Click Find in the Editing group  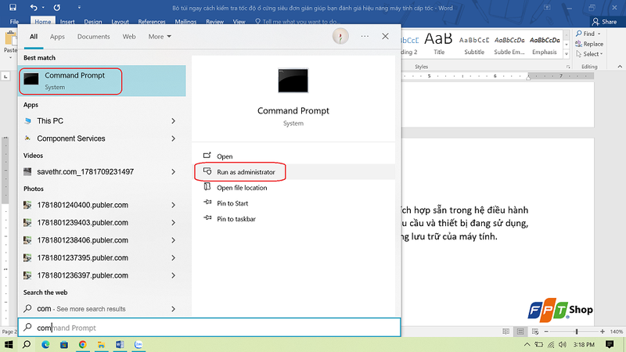pyautogui.click(x=588, y=34)
